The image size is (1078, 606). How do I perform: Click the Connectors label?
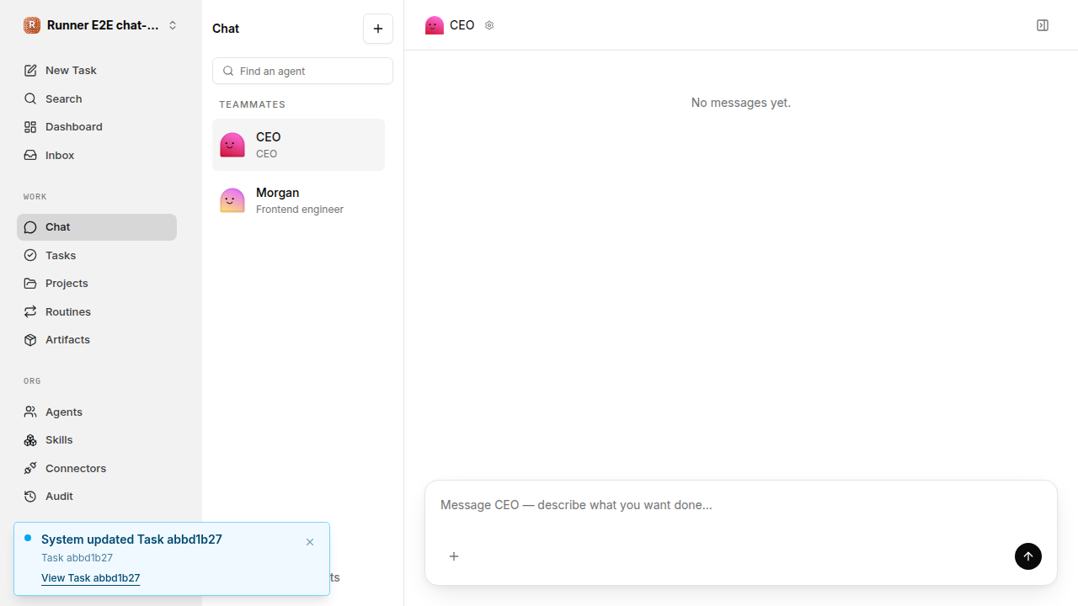pyautogui.click(x=76, y=469)
